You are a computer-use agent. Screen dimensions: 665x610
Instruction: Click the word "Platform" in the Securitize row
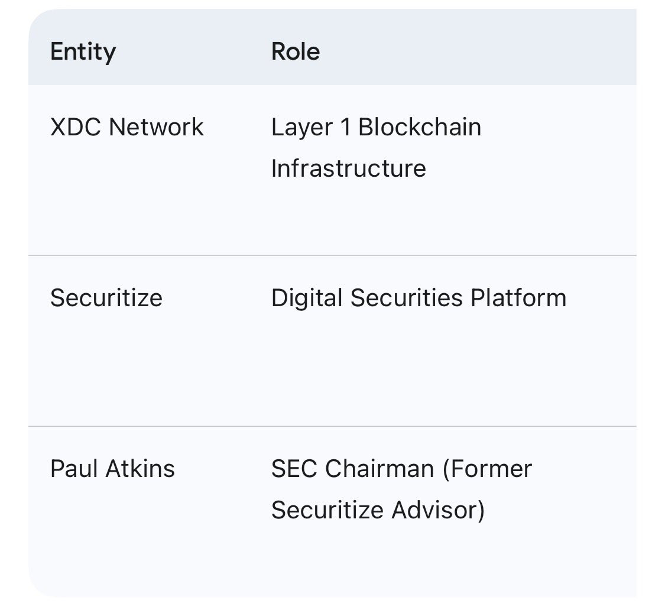coord(518,297)
